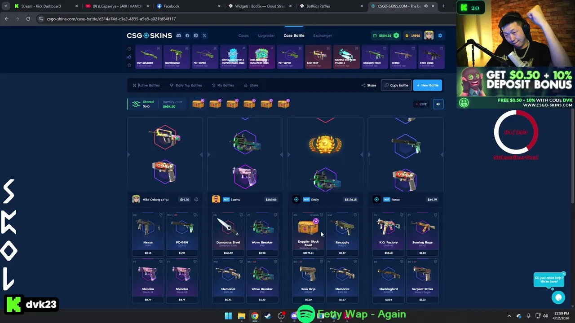Go back with browser back arrow

(x=6, y=19)
